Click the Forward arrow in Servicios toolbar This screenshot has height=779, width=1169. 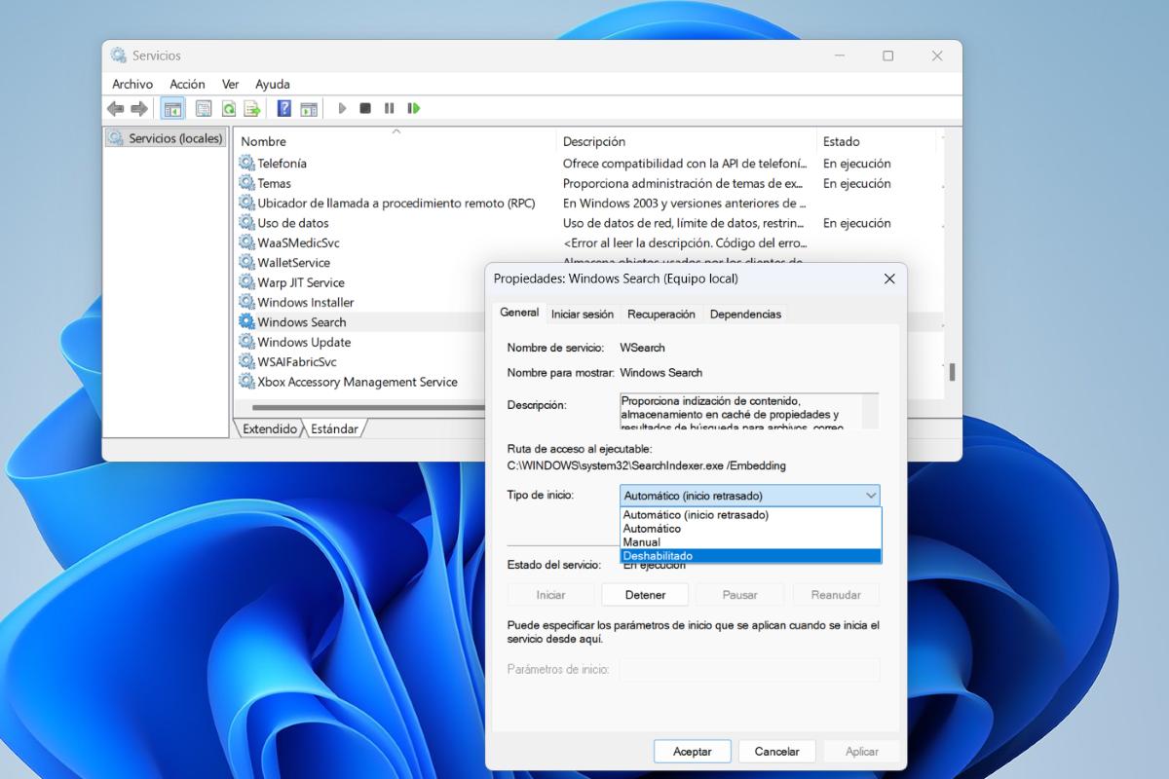139,108
